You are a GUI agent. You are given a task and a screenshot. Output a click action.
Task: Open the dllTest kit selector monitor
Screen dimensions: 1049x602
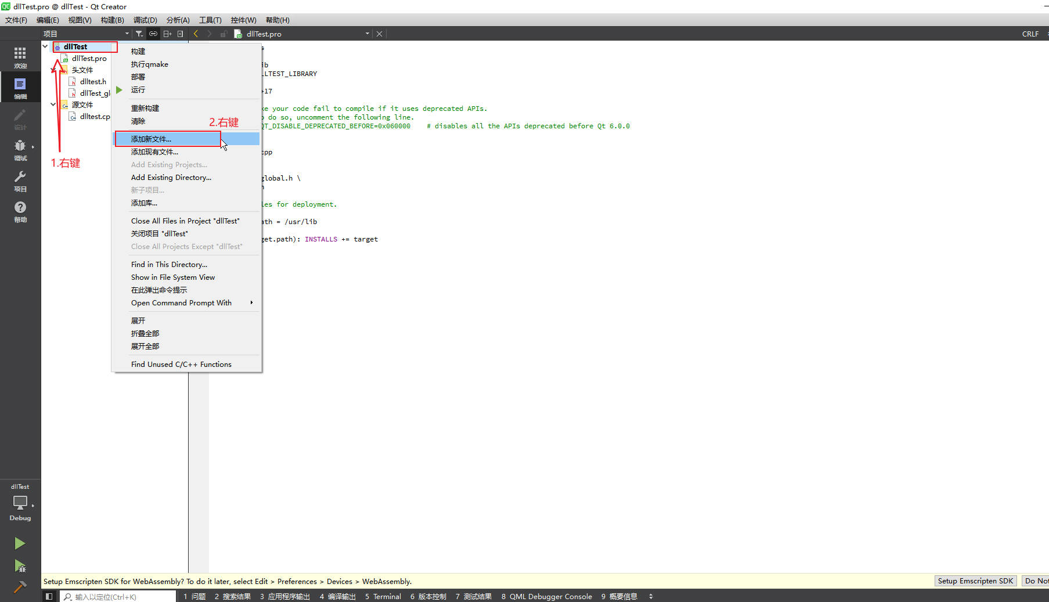20,502
